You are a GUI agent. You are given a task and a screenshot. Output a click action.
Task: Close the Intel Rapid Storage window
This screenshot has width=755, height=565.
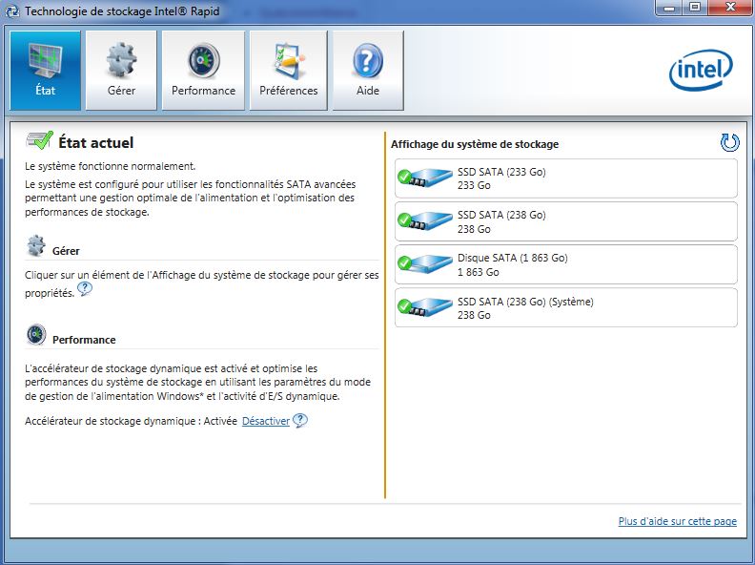coord(730,8)
